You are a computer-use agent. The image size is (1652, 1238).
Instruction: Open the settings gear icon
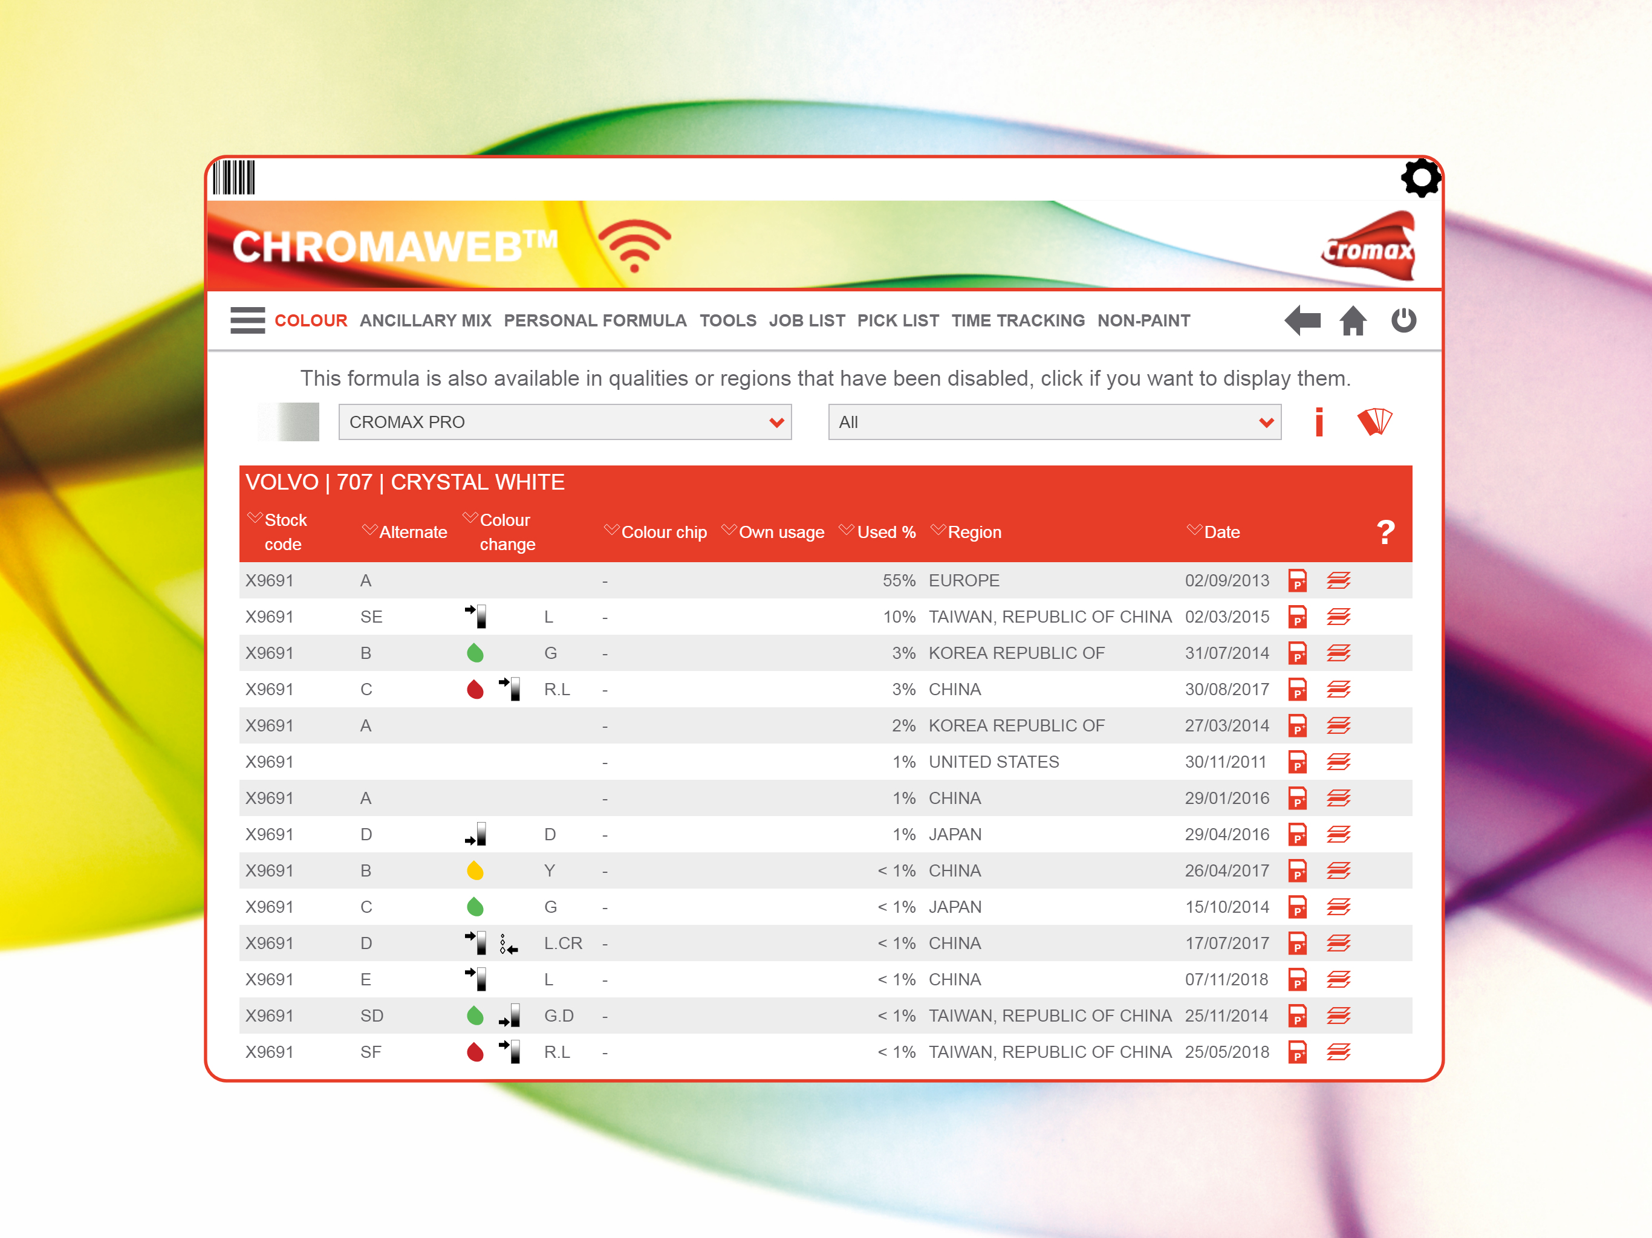click(1420, 178)
